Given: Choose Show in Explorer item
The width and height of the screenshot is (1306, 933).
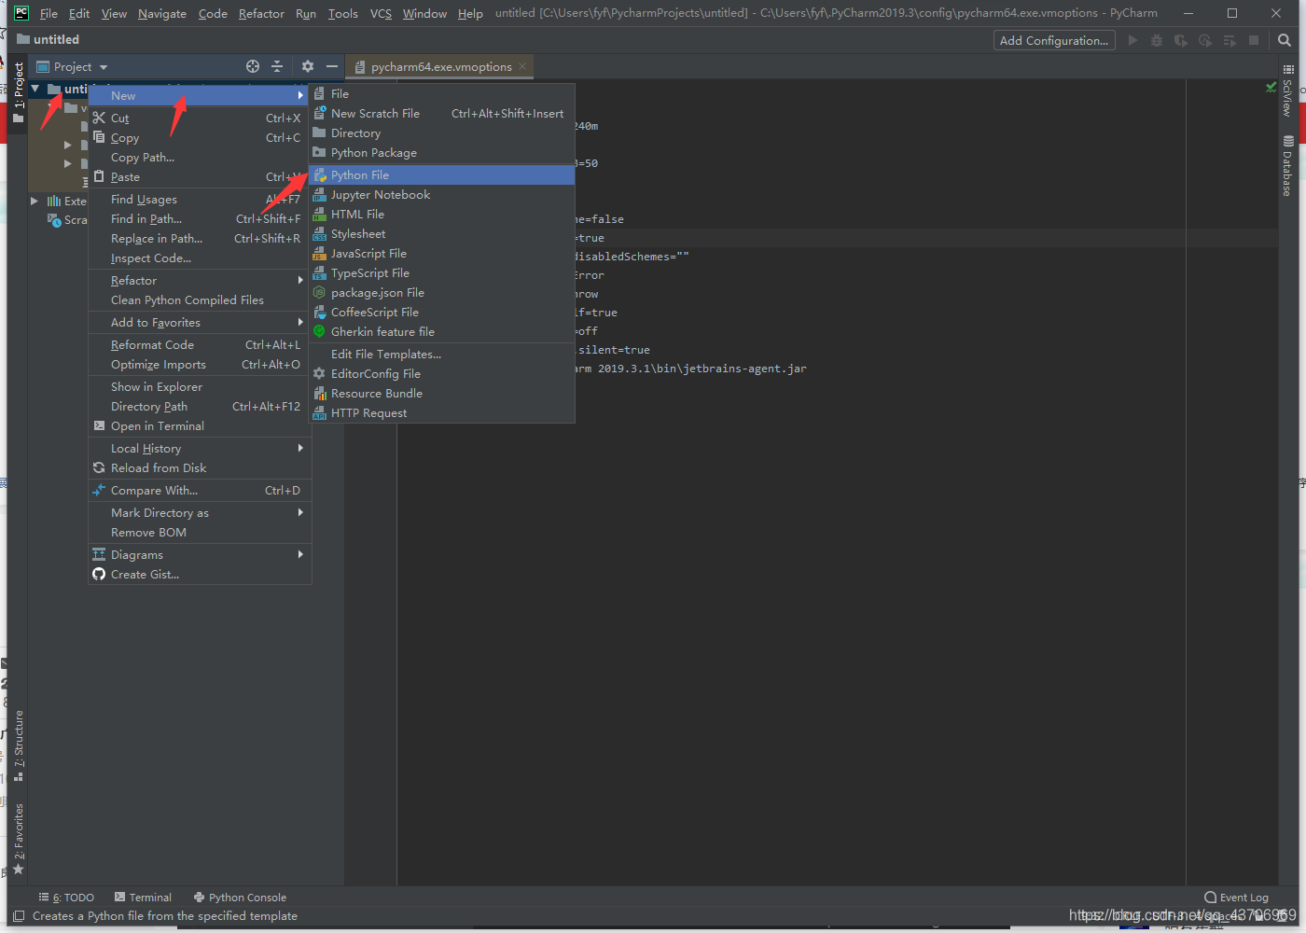Looking at the screenshot, I should click(x=198, y=386).
